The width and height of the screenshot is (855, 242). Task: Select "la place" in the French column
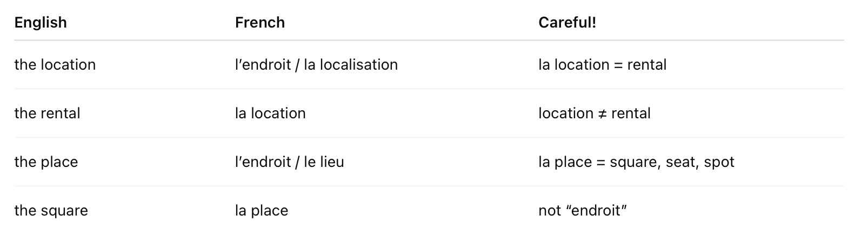click(262, 211)
